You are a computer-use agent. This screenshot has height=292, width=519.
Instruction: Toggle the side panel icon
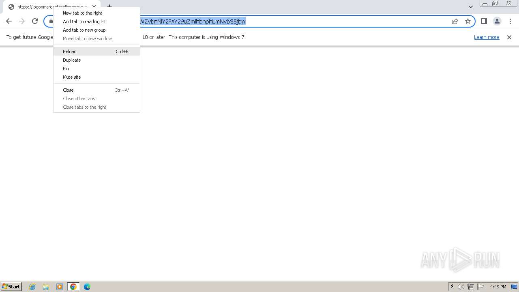pos(484,21)
